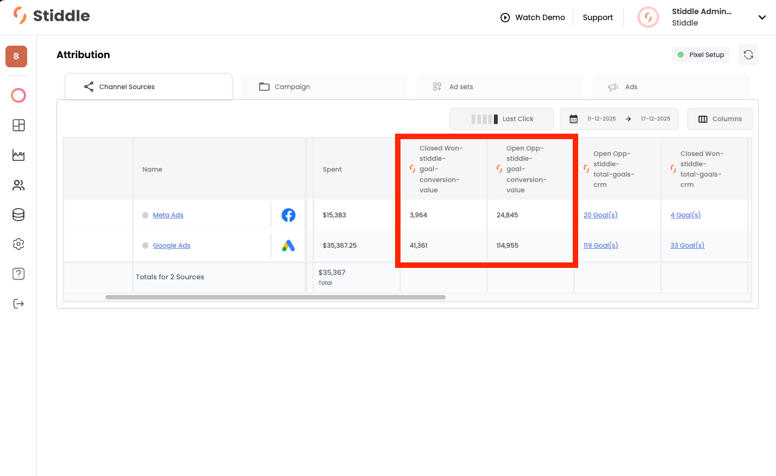Click the Google Ads logo icon

[289, 246]
